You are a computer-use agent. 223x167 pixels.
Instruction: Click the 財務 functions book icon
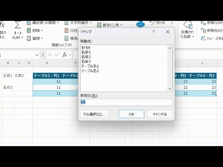29,30
